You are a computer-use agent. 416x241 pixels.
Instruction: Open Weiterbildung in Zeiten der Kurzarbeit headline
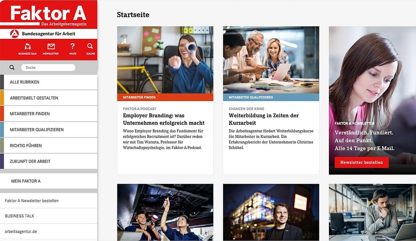click(264, 119)
